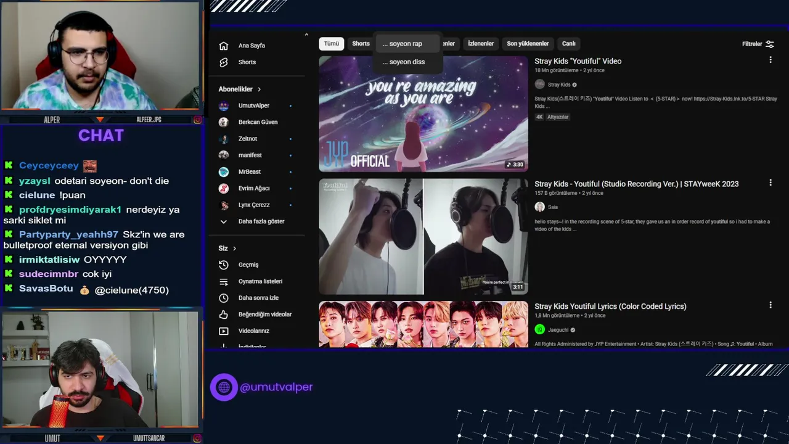The height and width of the screenshot is (444, 789).
Task: Open the Shorts sidebar icon
Action: [x=224, y=62]
